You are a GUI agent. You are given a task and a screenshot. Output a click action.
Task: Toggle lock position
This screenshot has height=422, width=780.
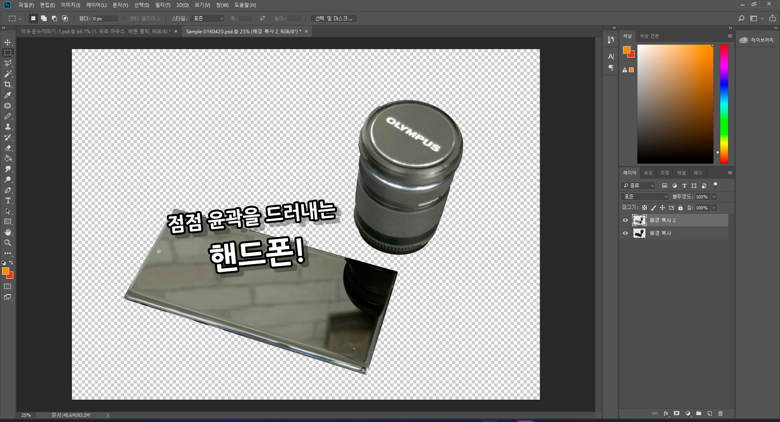[x=662, y=208]
